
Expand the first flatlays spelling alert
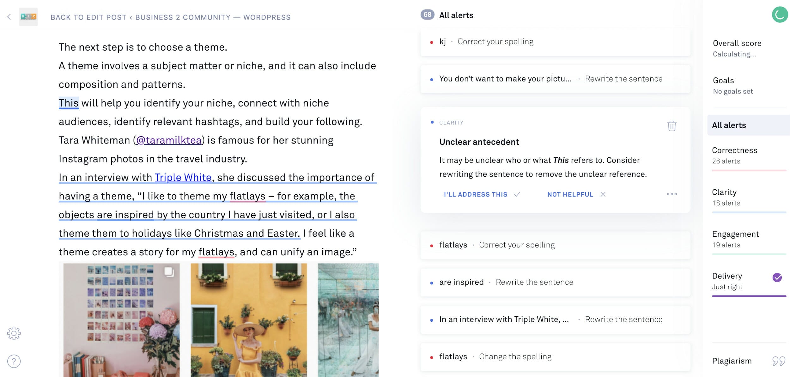pos(555,245)
